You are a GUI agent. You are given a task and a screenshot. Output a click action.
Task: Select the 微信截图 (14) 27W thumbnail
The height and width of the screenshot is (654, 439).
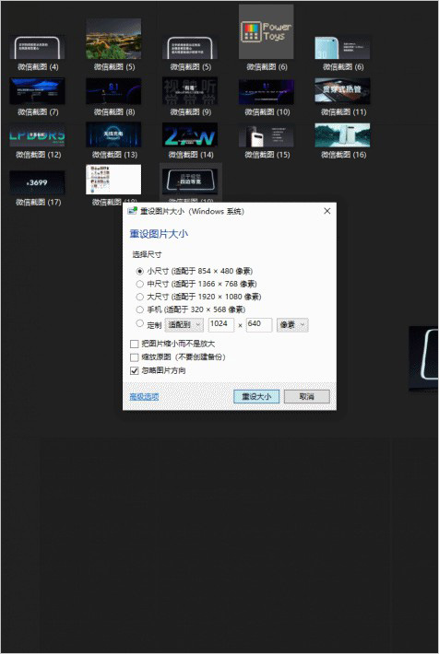pos(190,135)
